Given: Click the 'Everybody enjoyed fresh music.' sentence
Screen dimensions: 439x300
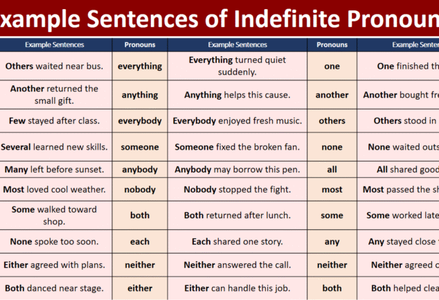Looking at the screenshot, I should (238, 121).
